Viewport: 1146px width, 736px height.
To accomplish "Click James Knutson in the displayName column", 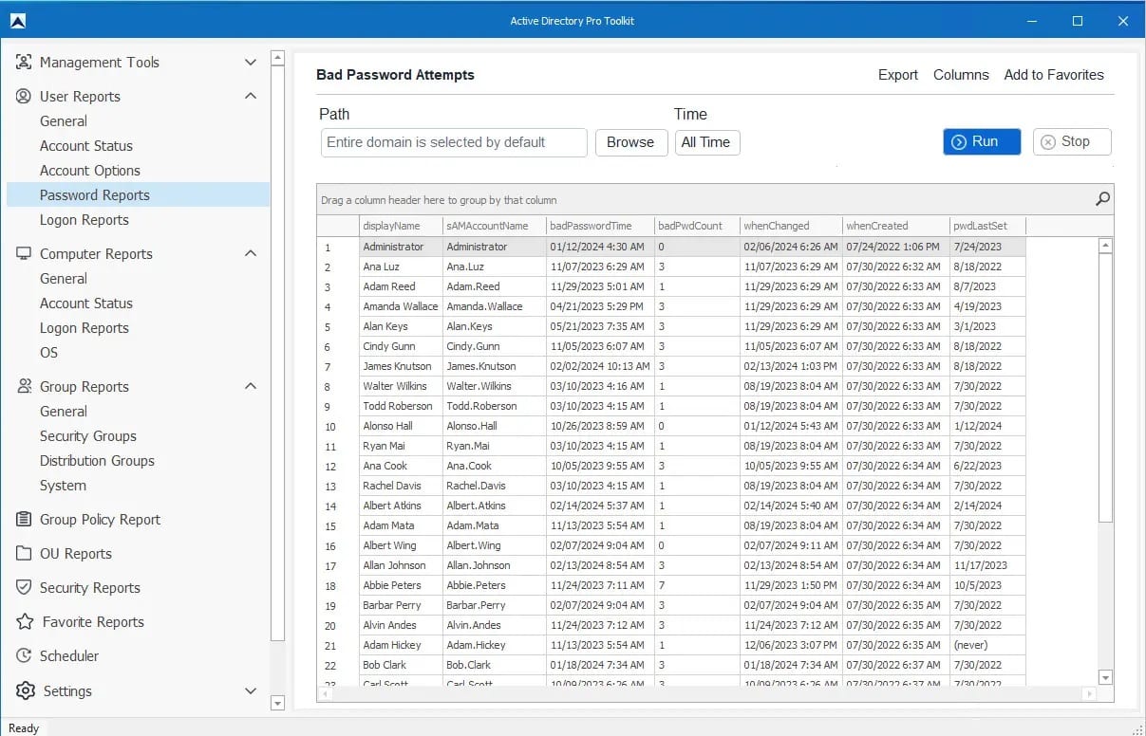I will point(401,366).
